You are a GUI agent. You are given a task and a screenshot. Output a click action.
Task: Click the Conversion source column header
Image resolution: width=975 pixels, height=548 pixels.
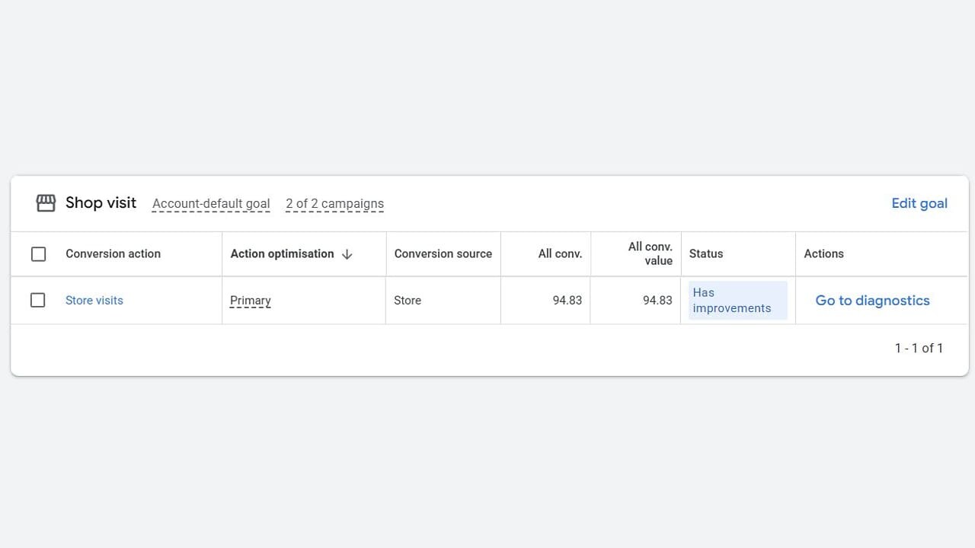(x=443, y=254)
